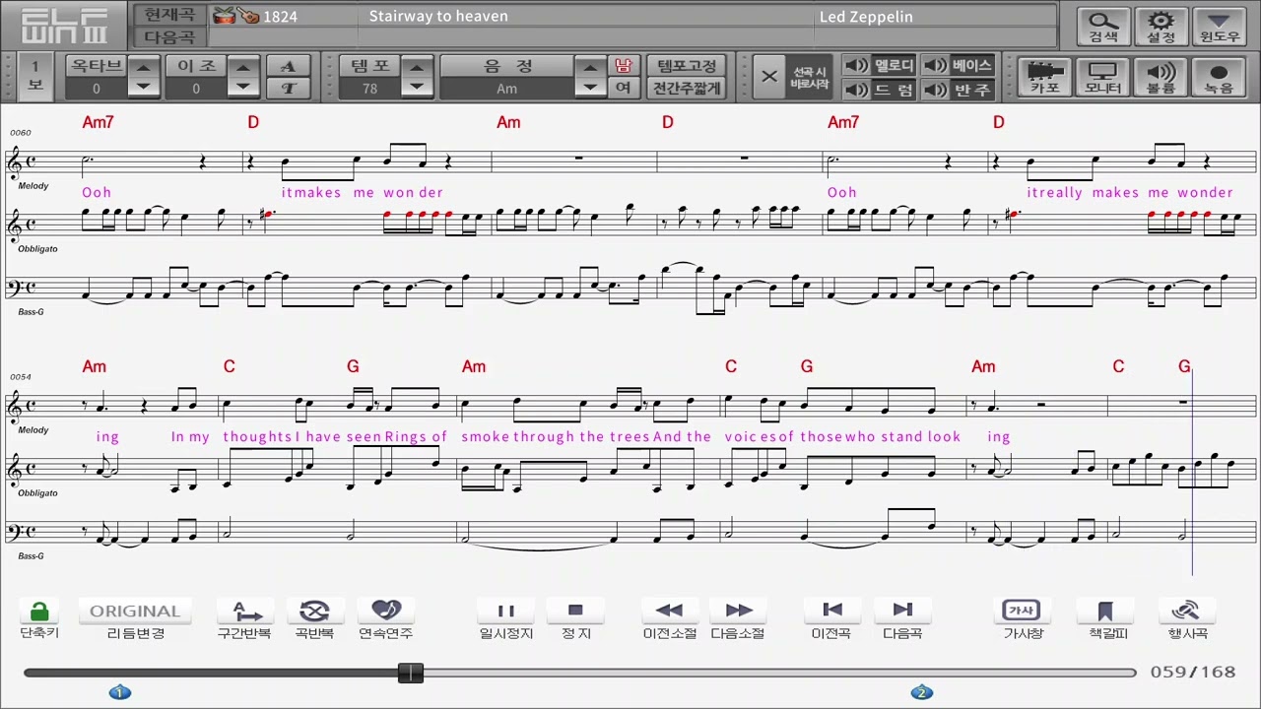The width and height of the screenshot is (1261, 709).
Task: Click the song progress slider handle
Action: click(411, 673)
